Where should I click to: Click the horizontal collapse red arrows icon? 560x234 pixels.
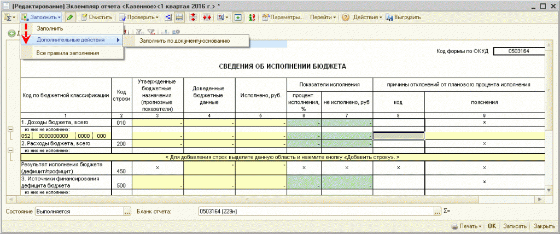pyautogui.click(x=206, y=17)
